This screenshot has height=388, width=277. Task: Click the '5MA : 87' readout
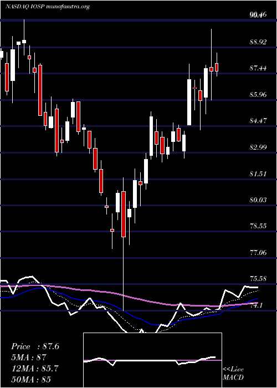click(29, 357)
